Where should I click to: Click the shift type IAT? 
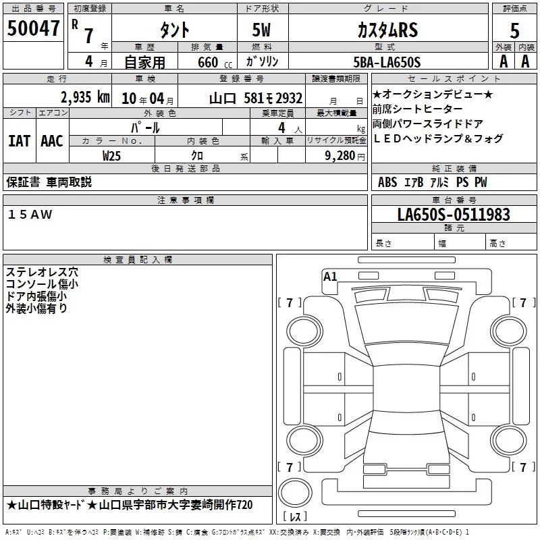click(x=19, y=141)
